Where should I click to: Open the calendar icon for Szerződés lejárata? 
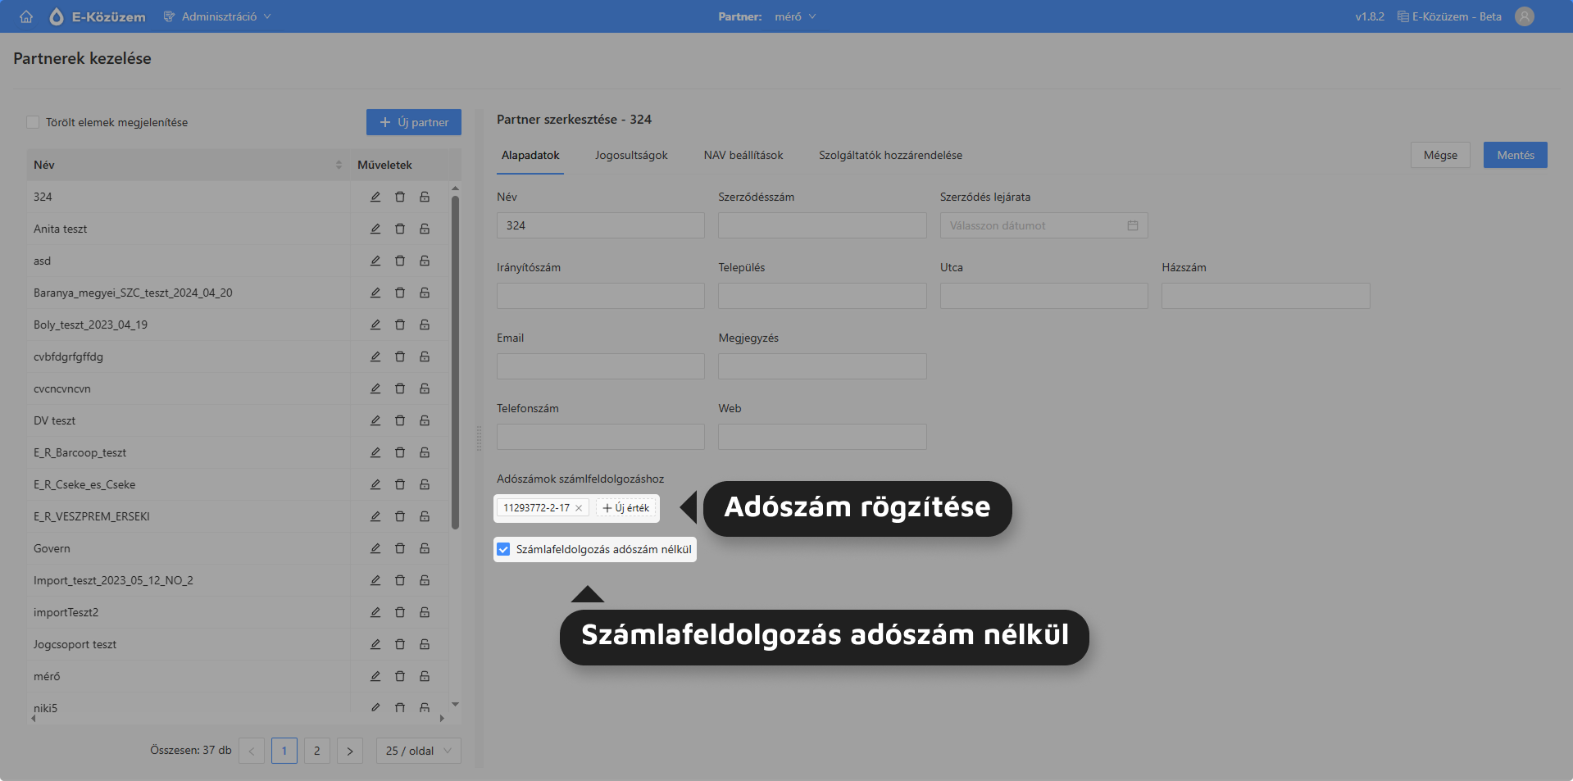click(1133, 225)
